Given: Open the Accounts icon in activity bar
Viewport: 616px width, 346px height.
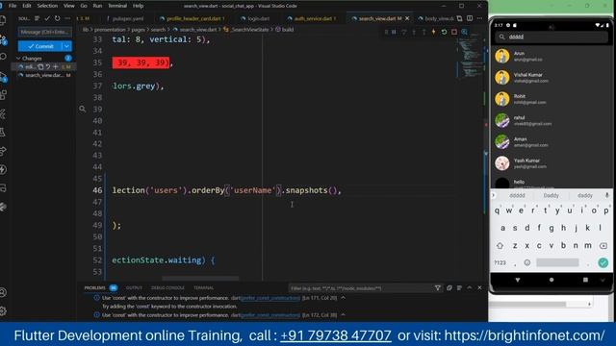Looking at the screenshot, I should click(x=3, y=292).
